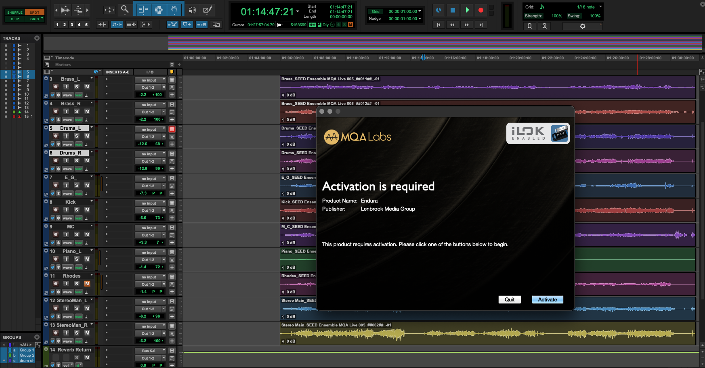
Task: Click Return to Zero transport button
Action: coord(439,25)
